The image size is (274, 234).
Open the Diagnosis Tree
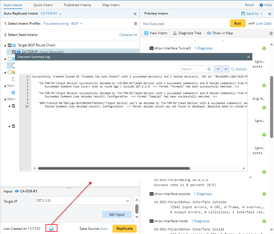pyautogui.click(x=187, y=33)
